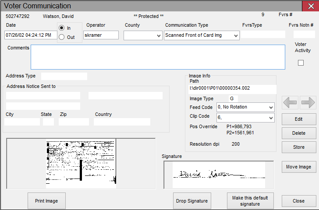
Task: Click inside the Comments text box
Action: (158, 57)
